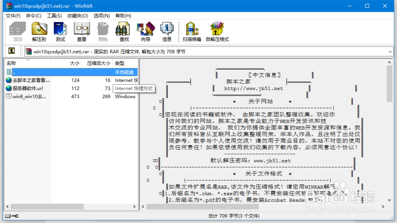Sort by Name (名称) column header
The width and height of the screenshot is (397, 223).
point(27,63)
